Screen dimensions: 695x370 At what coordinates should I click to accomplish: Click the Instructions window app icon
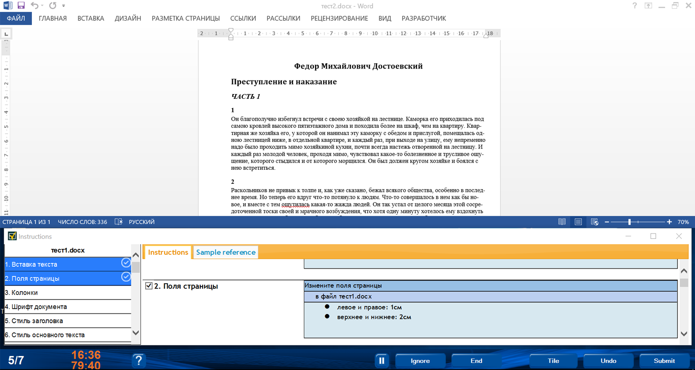12,236
